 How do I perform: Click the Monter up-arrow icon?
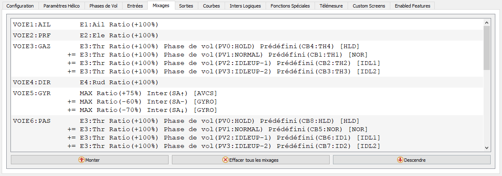(x=81, y=160)
